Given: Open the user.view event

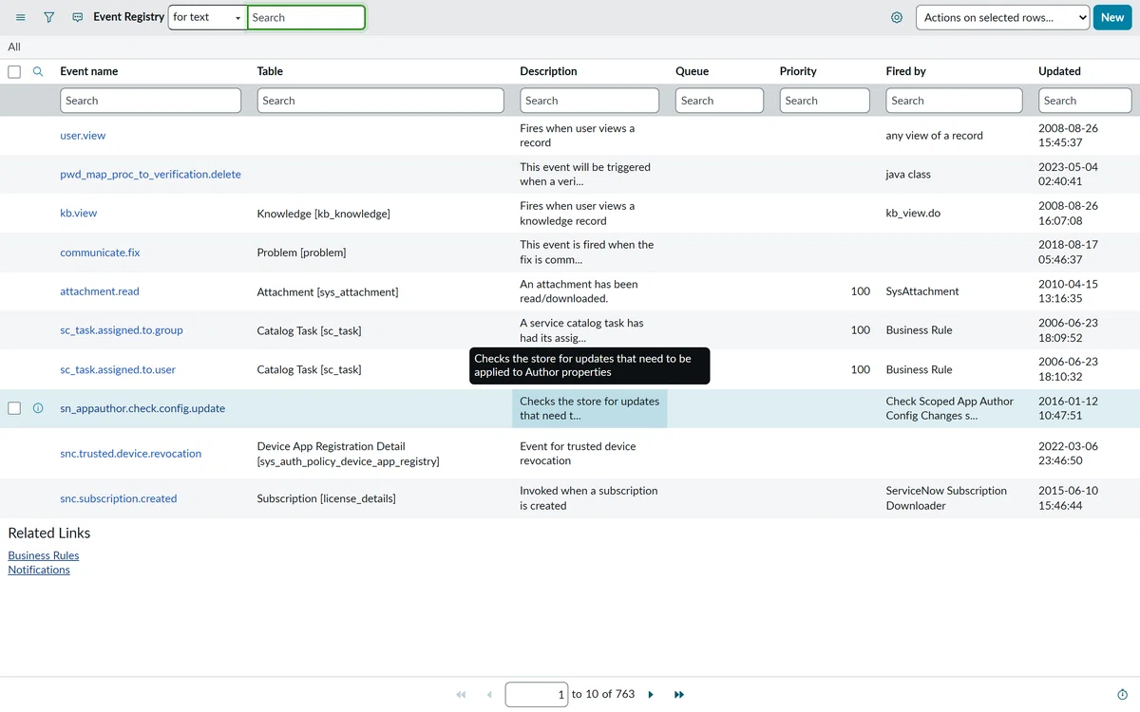Looking at the screenshot, I should 83,136.
